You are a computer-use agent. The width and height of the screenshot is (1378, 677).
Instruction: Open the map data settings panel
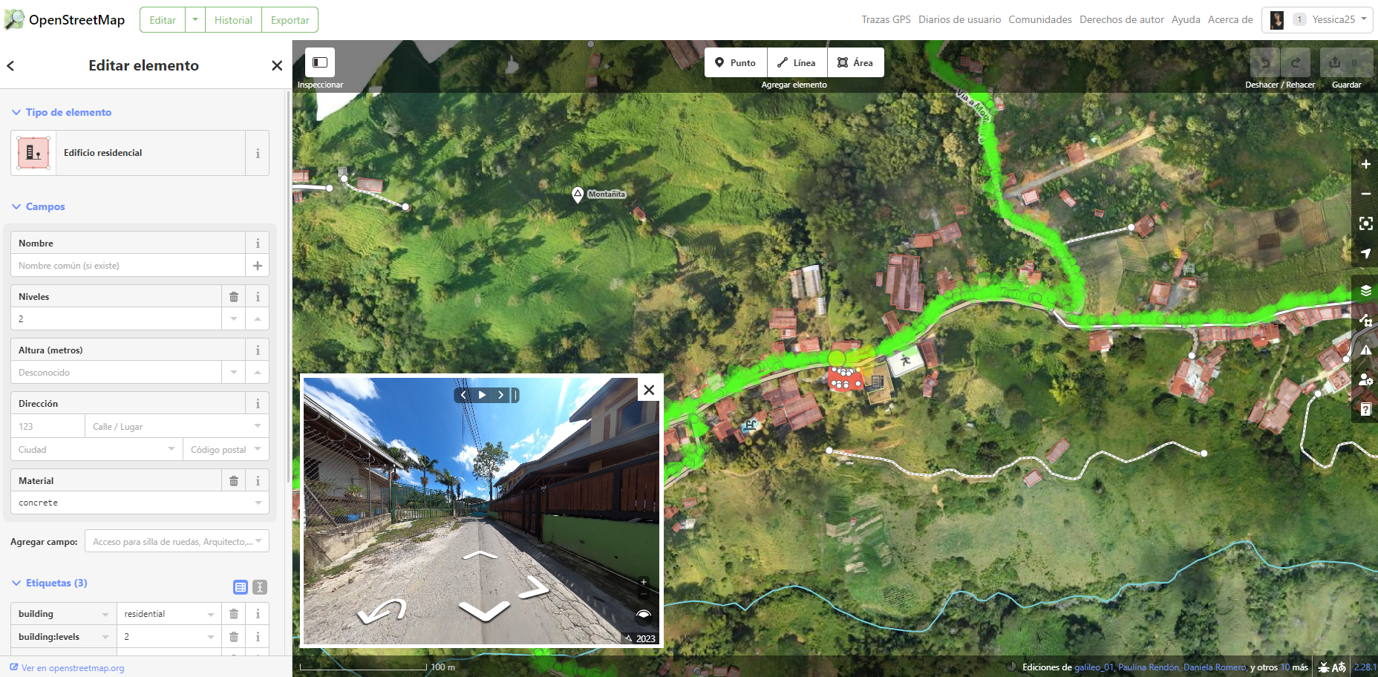point(1365,320)
